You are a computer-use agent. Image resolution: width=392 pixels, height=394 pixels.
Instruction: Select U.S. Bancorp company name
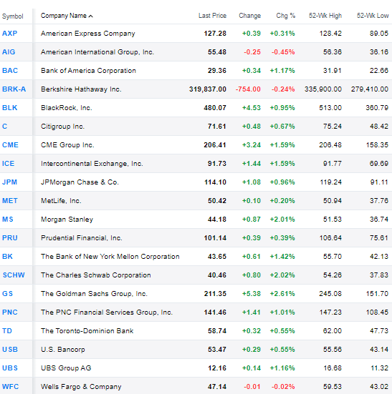tap(63, 350)
